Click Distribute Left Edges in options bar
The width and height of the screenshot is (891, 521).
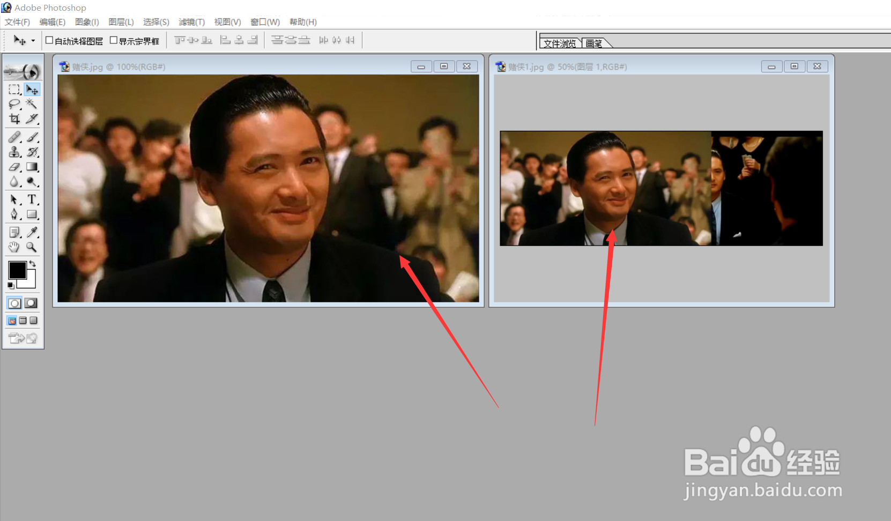[323, 40]
